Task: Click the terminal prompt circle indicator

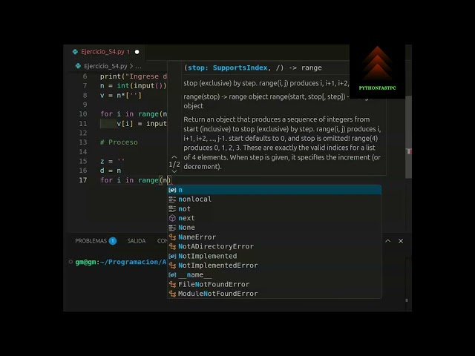Action: click(71, 262)
